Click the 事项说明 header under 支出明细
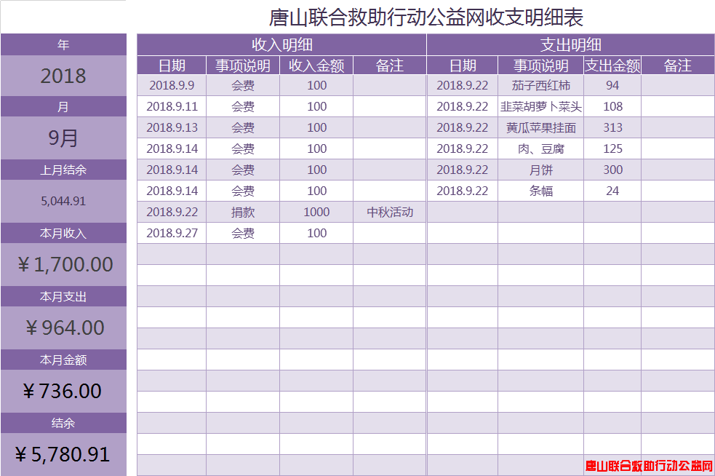 click(541, 66)
